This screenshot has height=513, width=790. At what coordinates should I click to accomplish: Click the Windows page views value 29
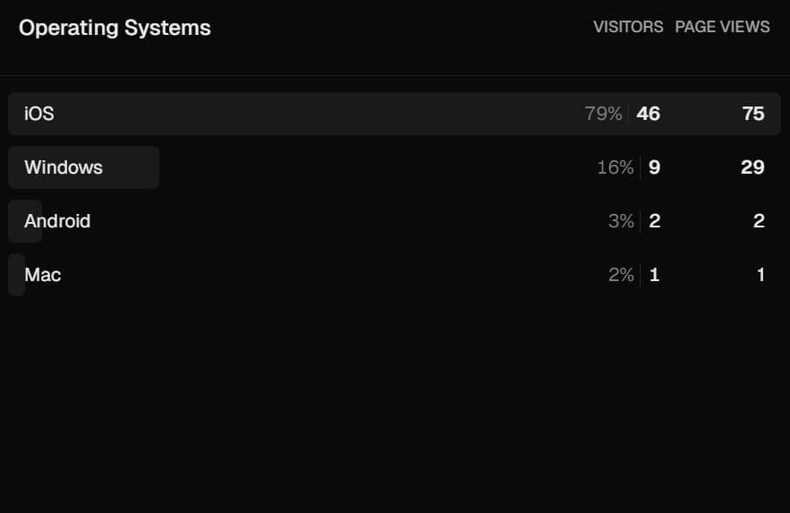click(x=752, y=167)
